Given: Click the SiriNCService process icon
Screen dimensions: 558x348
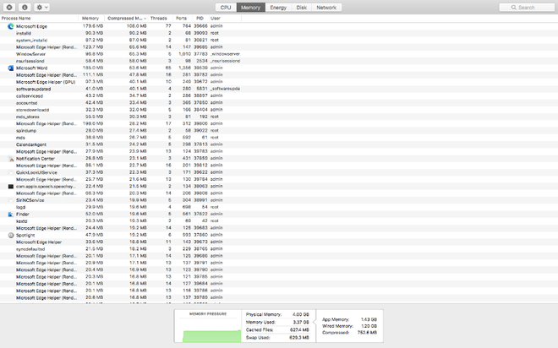Looking at the screenshot, I should [11, 200].
